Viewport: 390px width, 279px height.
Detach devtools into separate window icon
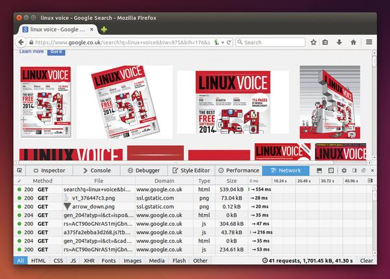(363, 170)
